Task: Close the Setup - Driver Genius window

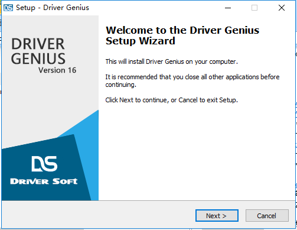Action: (282, 8)
